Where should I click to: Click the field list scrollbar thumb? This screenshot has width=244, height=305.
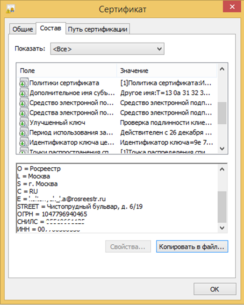tap(222, 113)
